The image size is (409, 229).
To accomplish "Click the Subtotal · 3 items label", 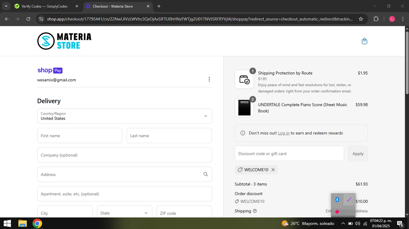I will [x=251, y=184].
